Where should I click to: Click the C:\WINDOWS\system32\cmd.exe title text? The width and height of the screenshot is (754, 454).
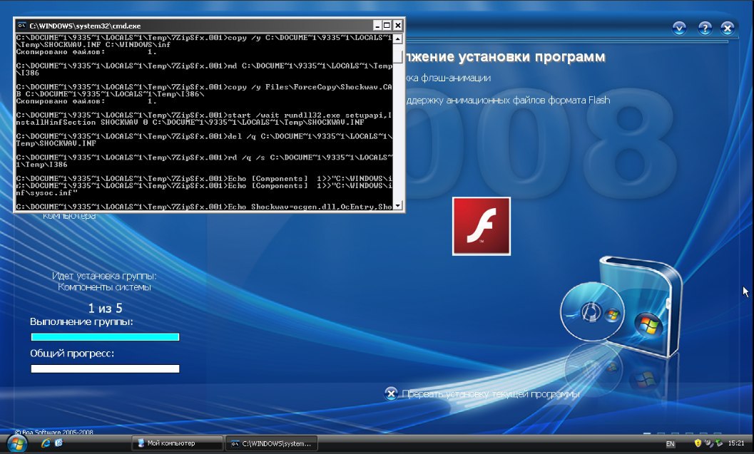[85, 26]
